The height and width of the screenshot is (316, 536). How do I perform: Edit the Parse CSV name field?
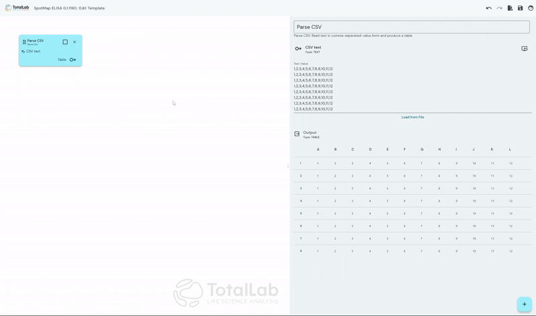[x=411, y=27]
